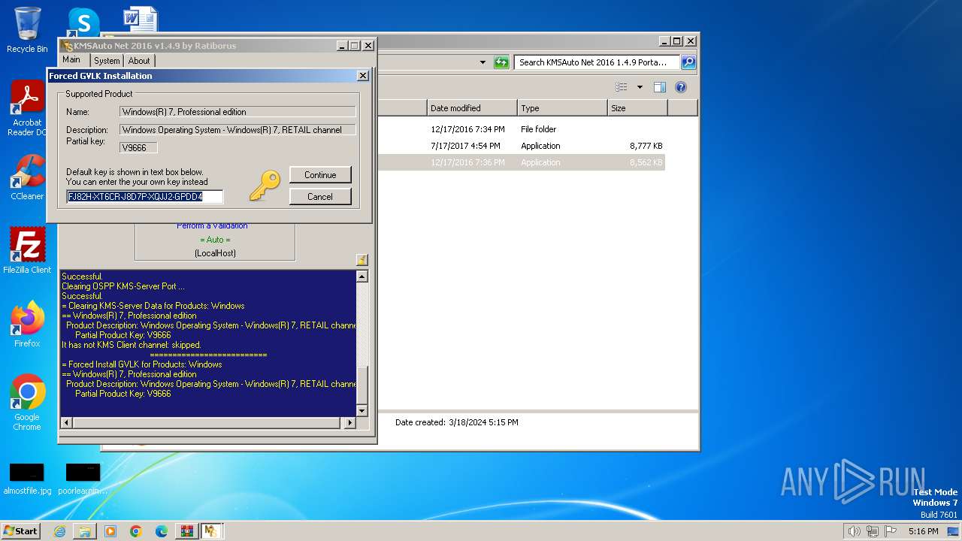The image size is (962, 541).
Task: Toggle Explorer preview pane icon
Action: (x=659, y=87)
